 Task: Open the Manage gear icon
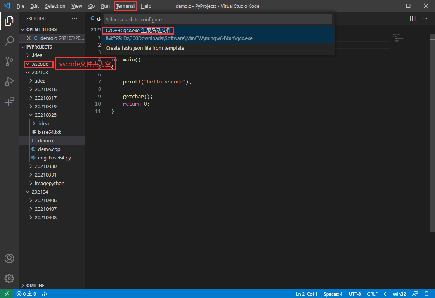tap(9, 278)
